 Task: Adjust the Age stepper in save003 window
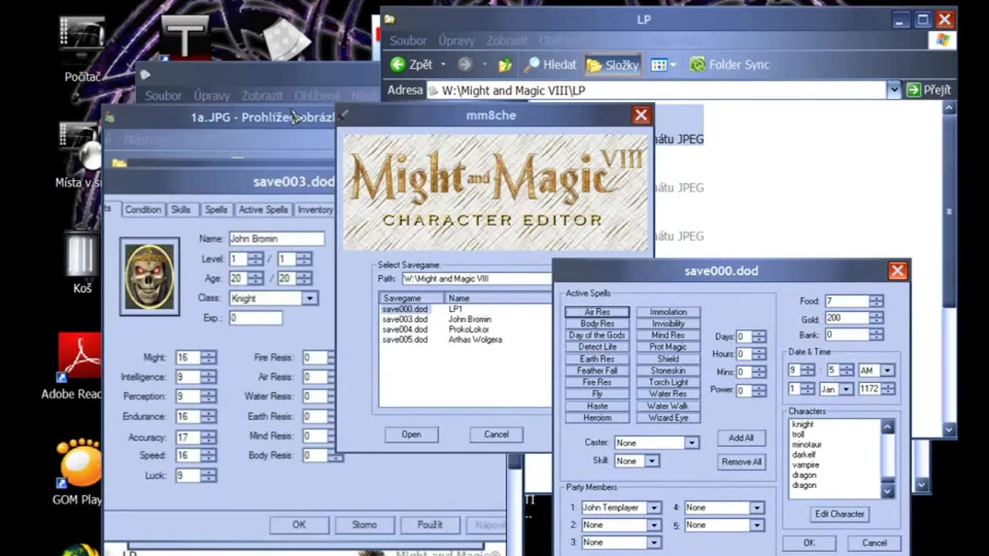[x=255, y=278]
